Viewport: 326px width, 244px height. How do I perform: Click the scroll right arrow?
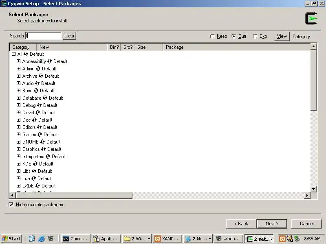coord(307,196)
